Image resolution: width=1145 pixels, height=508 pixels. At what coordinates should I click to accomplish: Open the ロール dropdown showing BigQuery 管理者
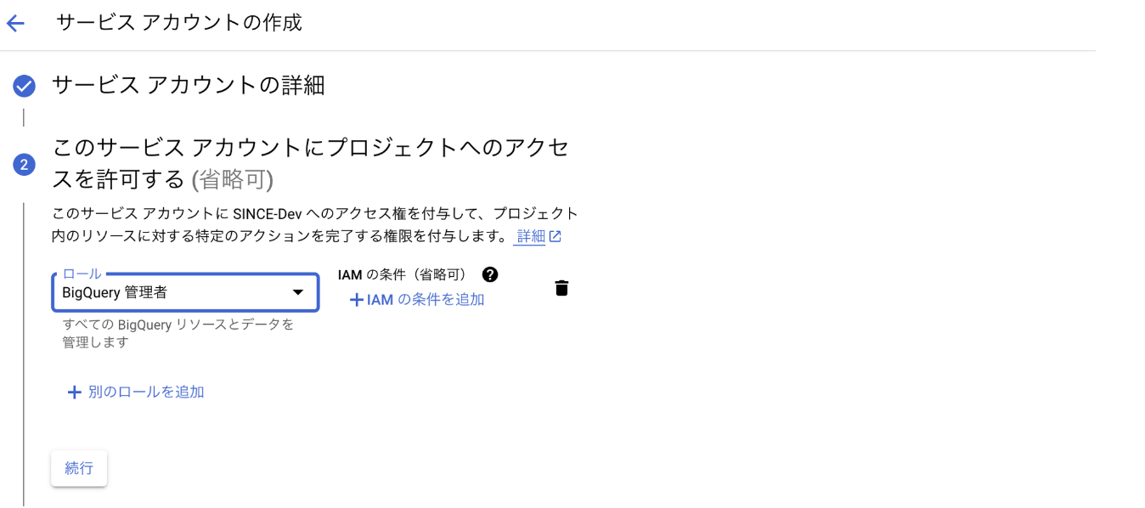click(x=185, y=291)
